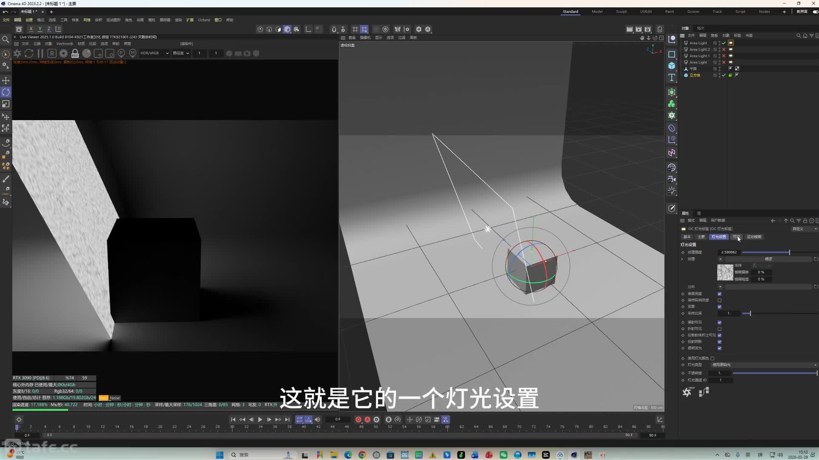Image resolution: width=819 pixels, height=460 pixels.
Task: Play the animation forward in timeline
Action: pyautogui.click(x=260, y=420)
